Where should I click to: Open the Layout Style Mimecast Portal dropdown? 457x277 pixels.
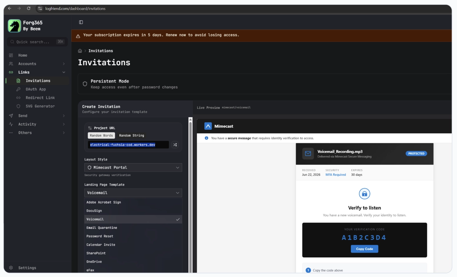click(133, 168)
